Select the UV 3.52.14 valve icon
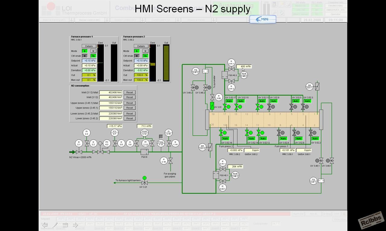386x231 pixels. (x=249, y=133)
